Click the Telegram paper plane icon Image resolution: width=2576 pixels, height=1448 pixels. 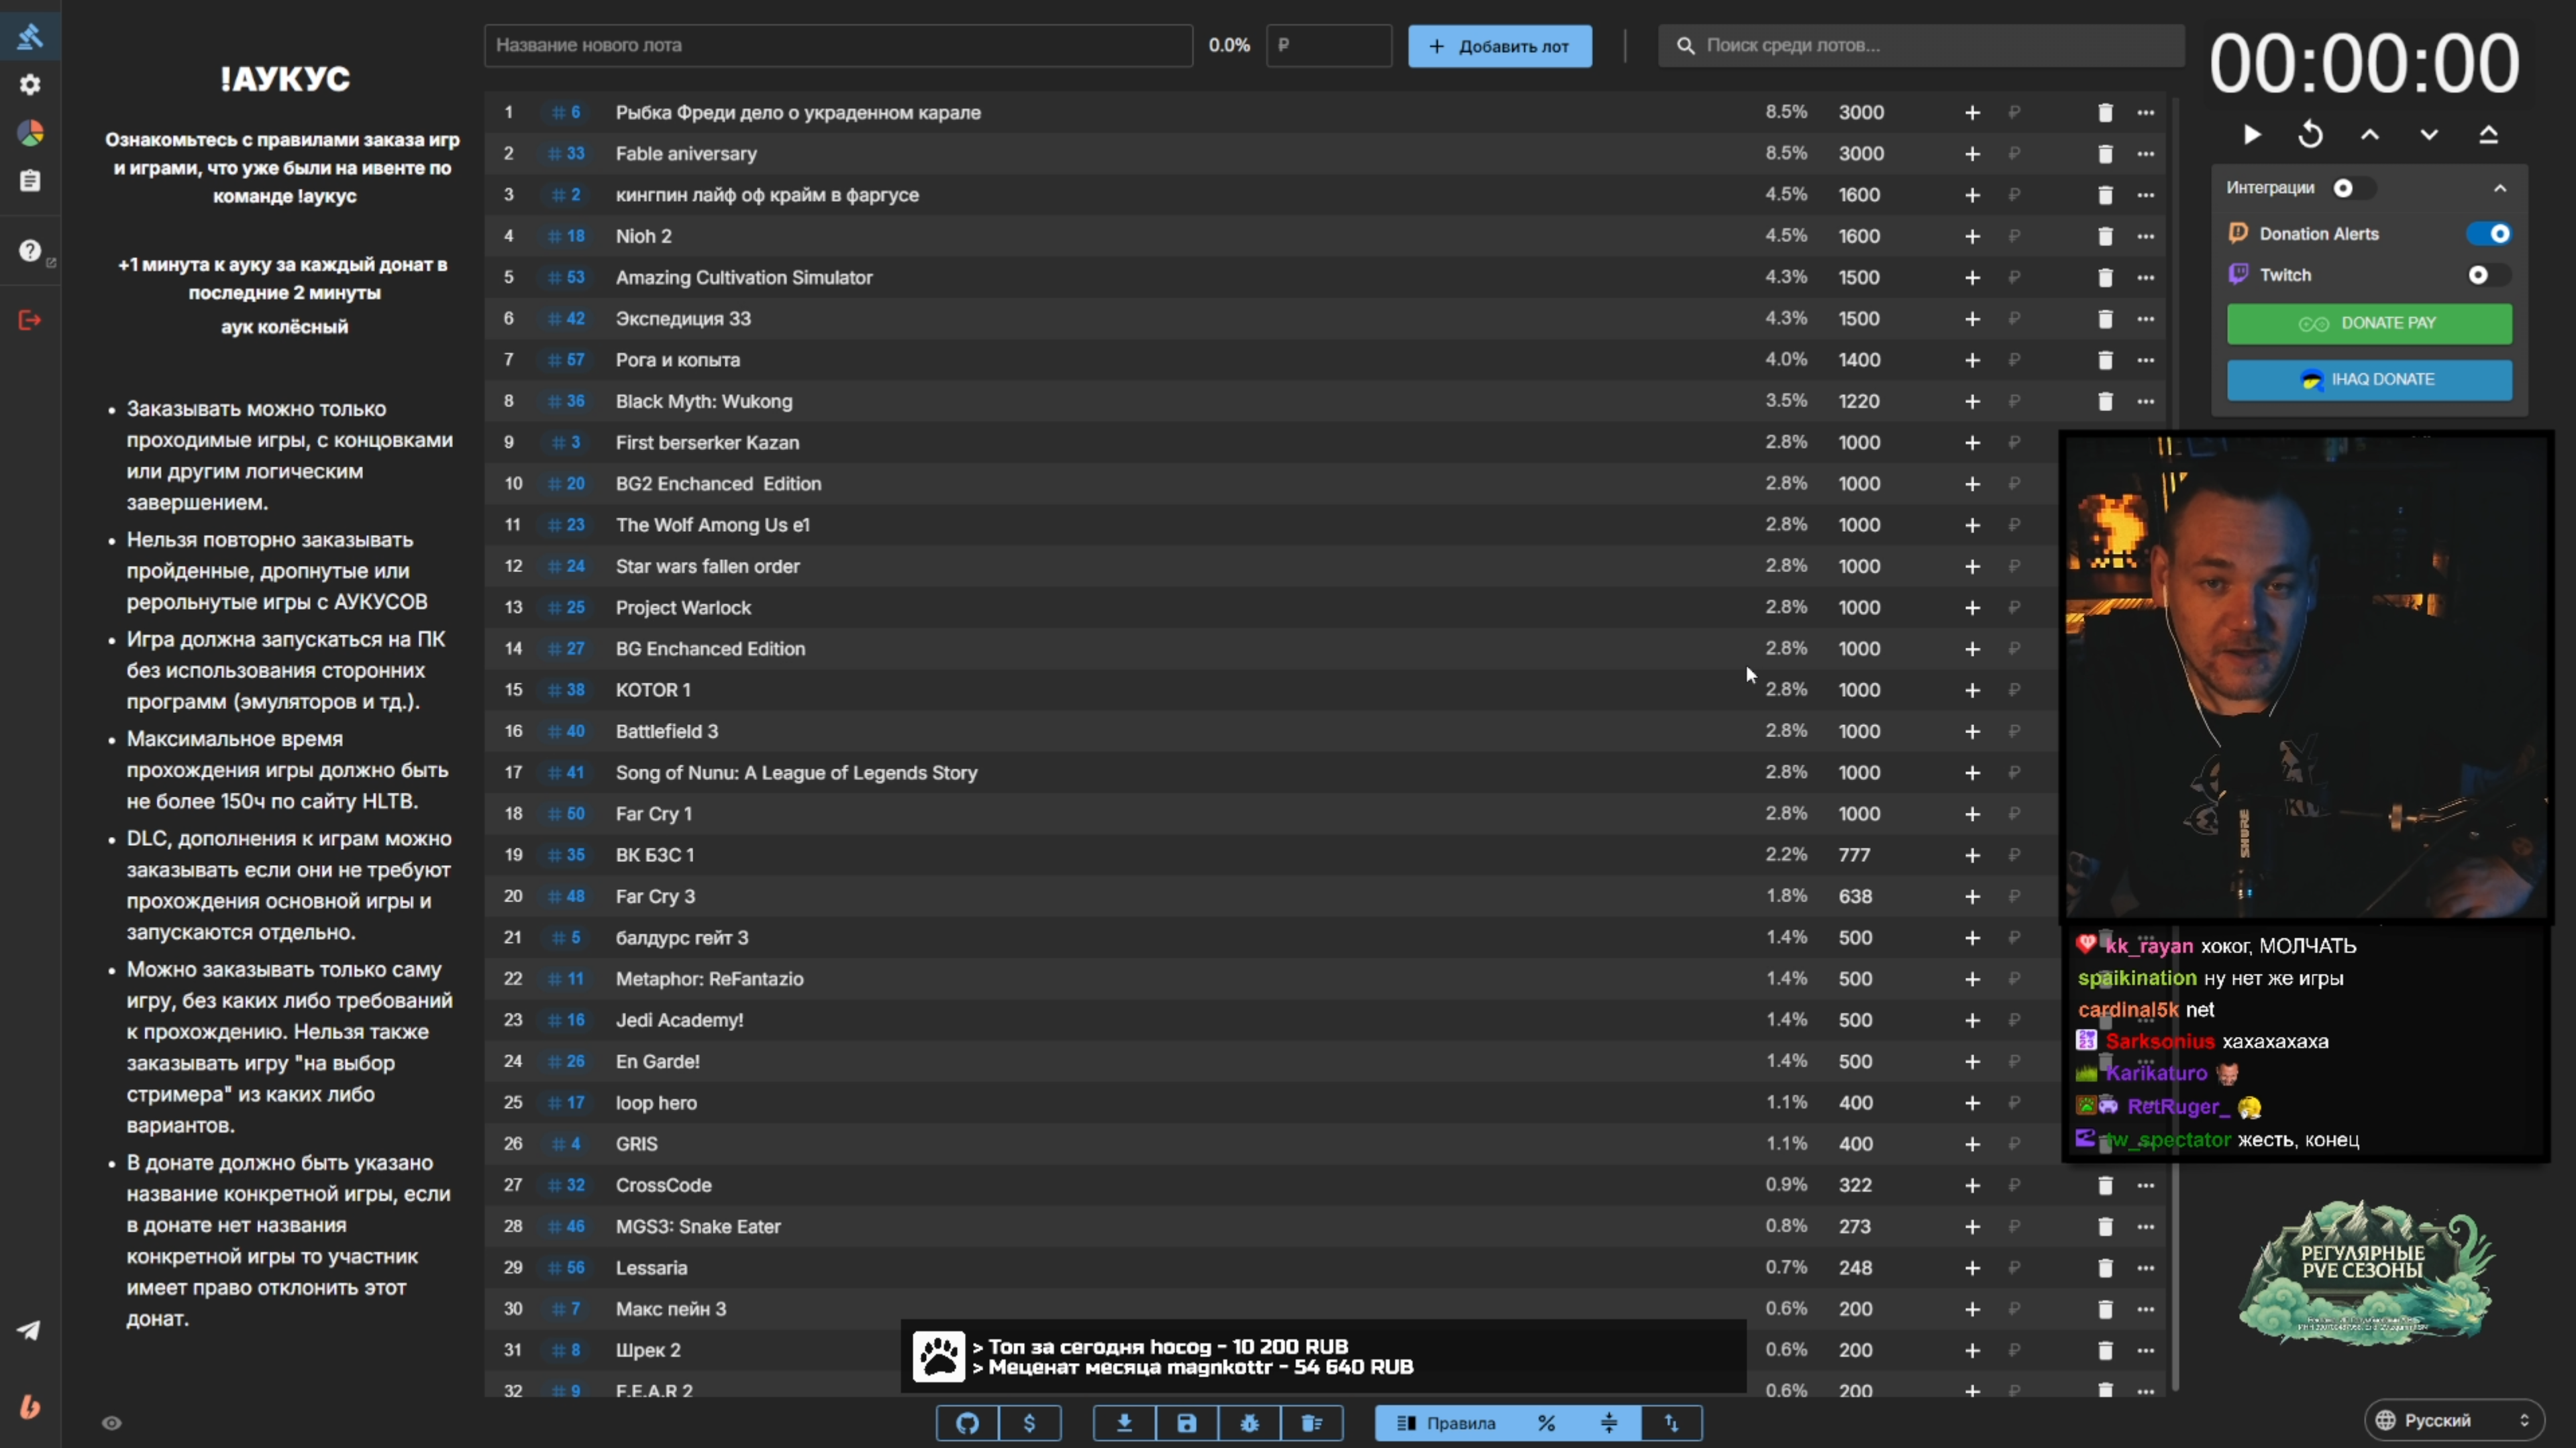(29, 1330)
